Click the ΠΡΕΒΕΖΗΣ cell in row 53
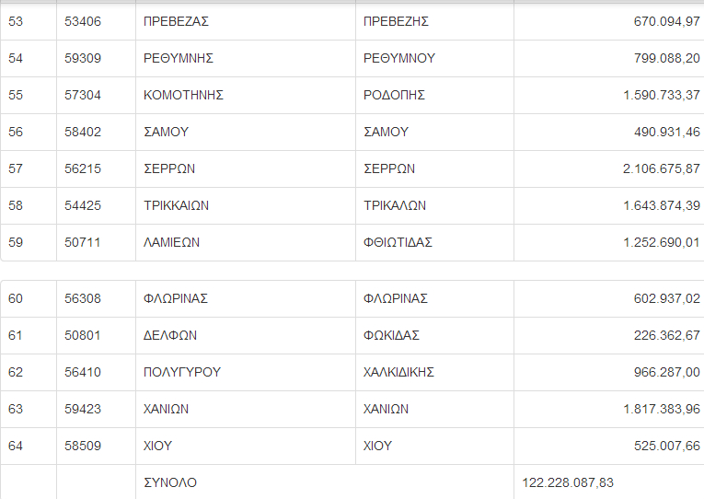Viewport: 704px width, 499px height. [397, 21]
